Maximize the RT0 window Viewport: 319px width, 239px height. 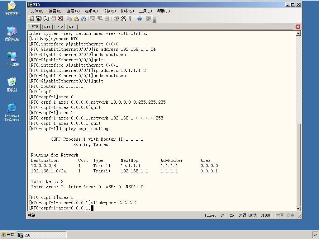[x=293, y=4]
